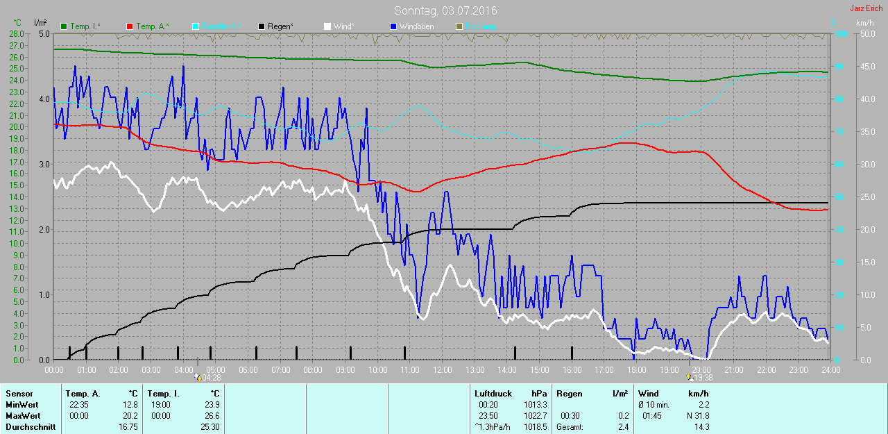Click the km/h unit label at top right
This screenshot has width=888, height=434.
pos(864,23)
